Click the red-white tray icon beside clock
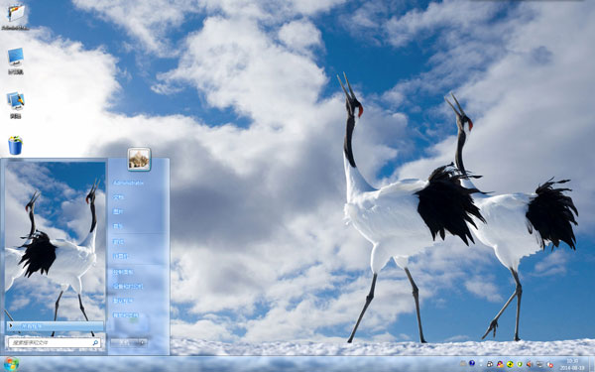 click(549, 365)
